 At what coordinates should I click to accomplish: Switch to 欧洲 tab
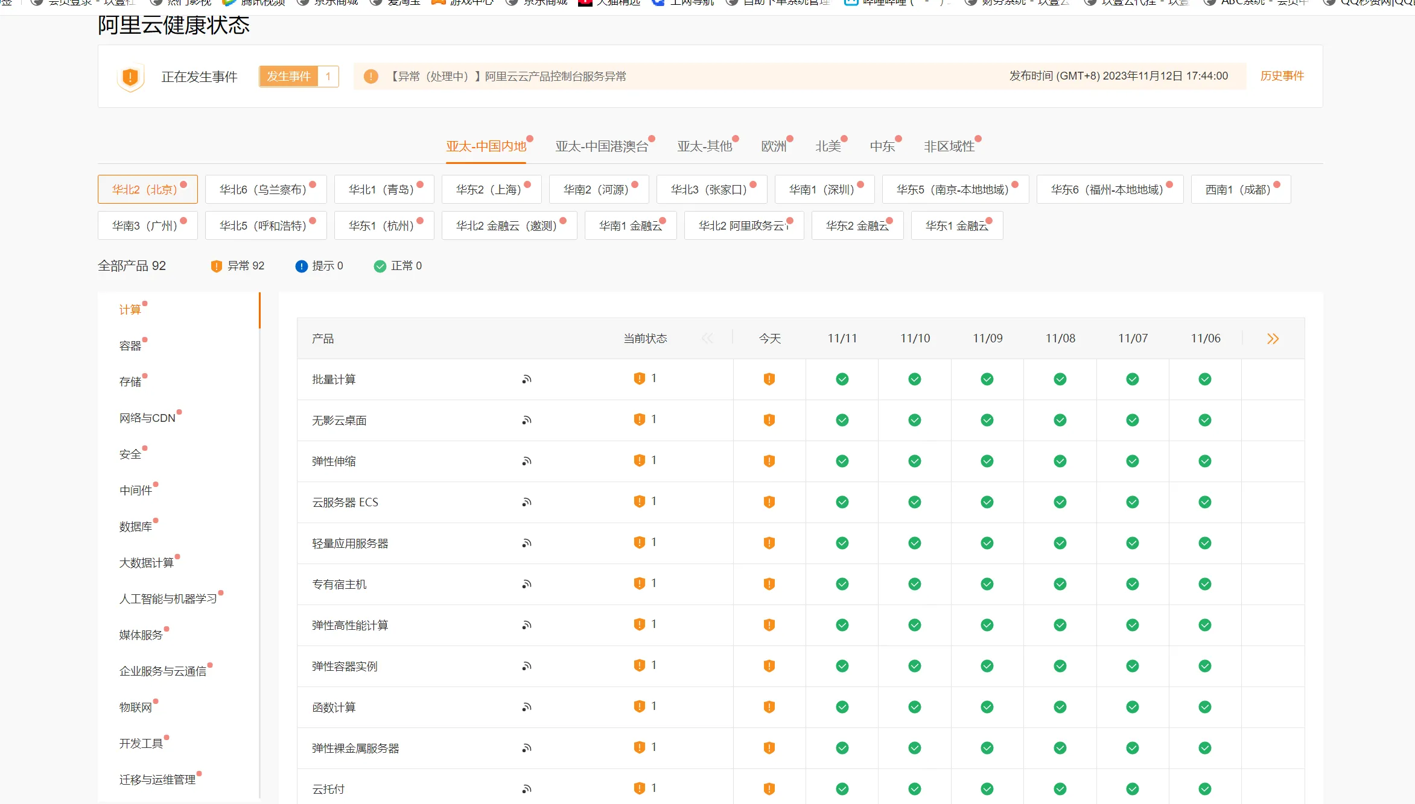pyautogui.click(x=774, y=146)
